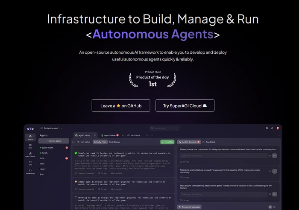Close the 'tool name' tab
Viewport: 299px width, 210px height.
point(147,135)
